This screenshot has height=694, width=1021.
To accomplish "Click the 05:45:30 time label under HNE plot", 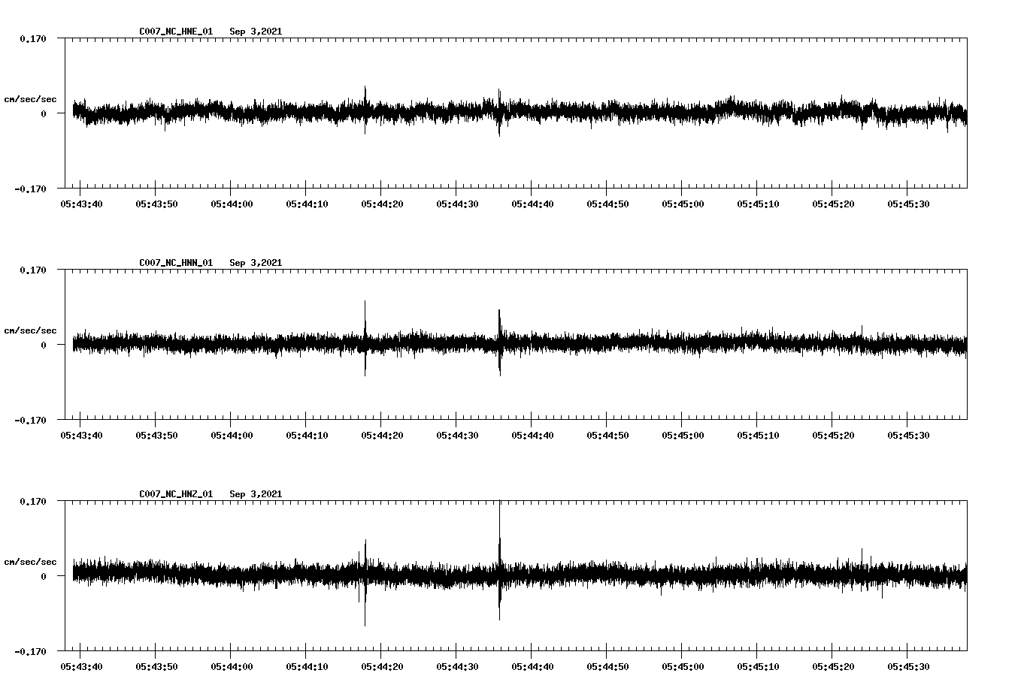I will pos(908,204).
